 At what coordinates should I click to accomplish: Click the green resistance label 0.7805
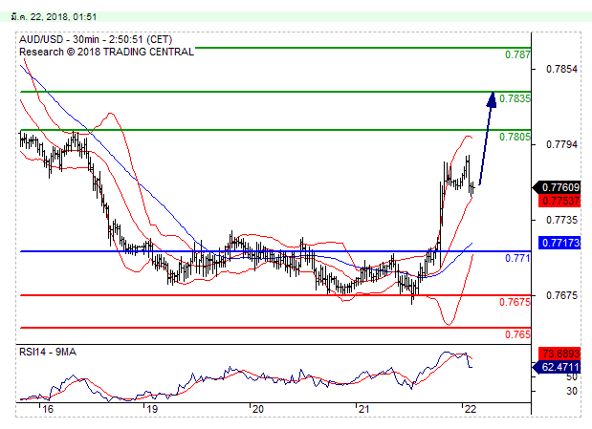pos(515,137)
